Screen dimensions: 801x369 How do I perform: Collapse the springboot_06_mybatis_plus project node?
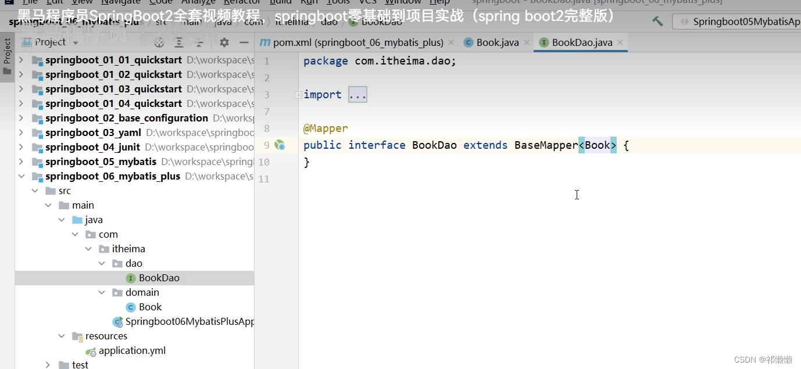(x=22, y=176)
